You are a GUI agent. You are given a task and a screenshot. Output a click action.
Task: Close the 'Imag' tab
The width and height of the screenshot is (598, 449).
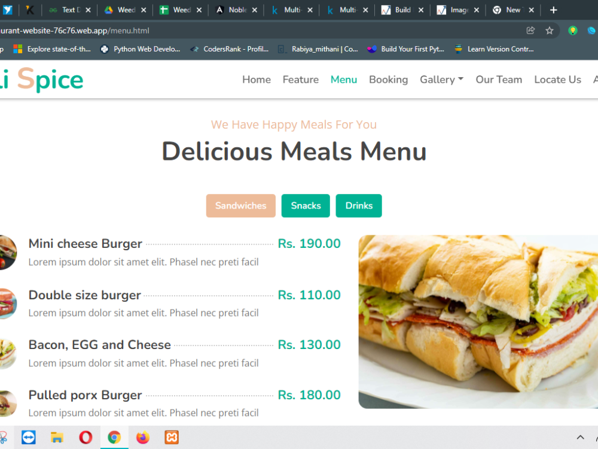tap(477, 10)
